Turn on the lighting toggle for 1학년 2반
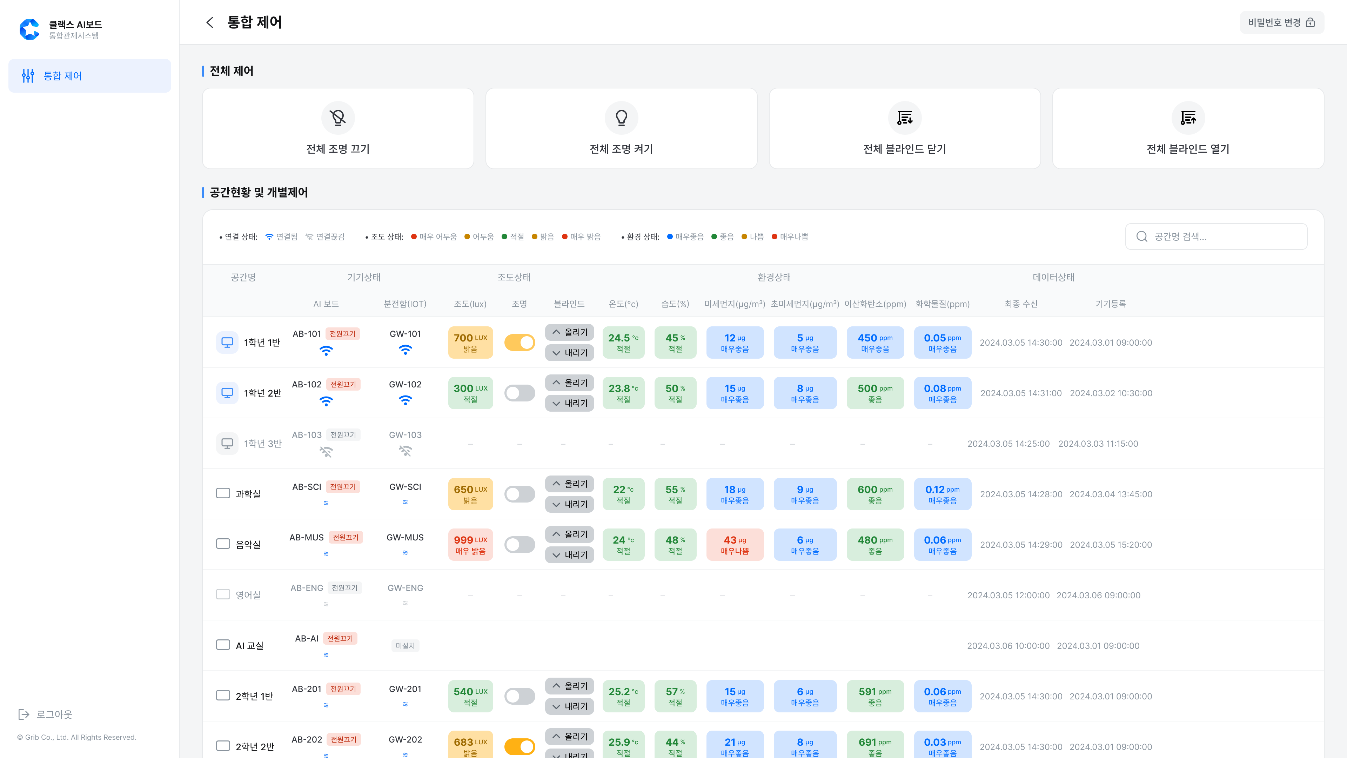 (x=519, y=393)
